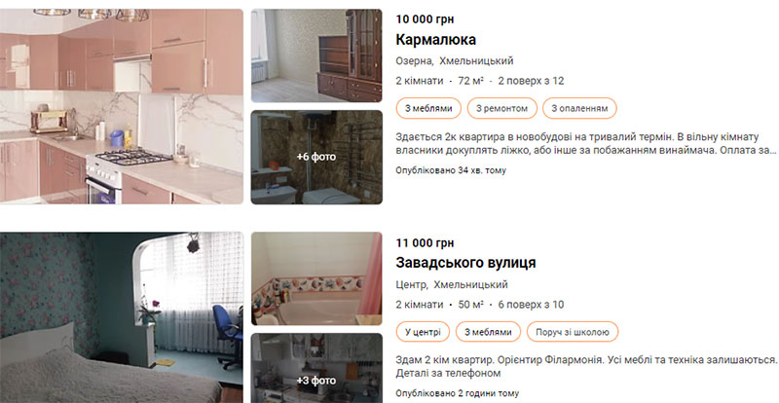Open the Кармалюка listing title

tap(435, 39)
